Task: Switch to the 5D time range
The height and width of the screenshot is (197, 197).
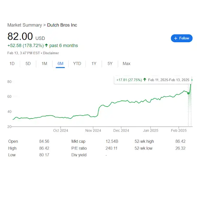Action: (28, 64)
